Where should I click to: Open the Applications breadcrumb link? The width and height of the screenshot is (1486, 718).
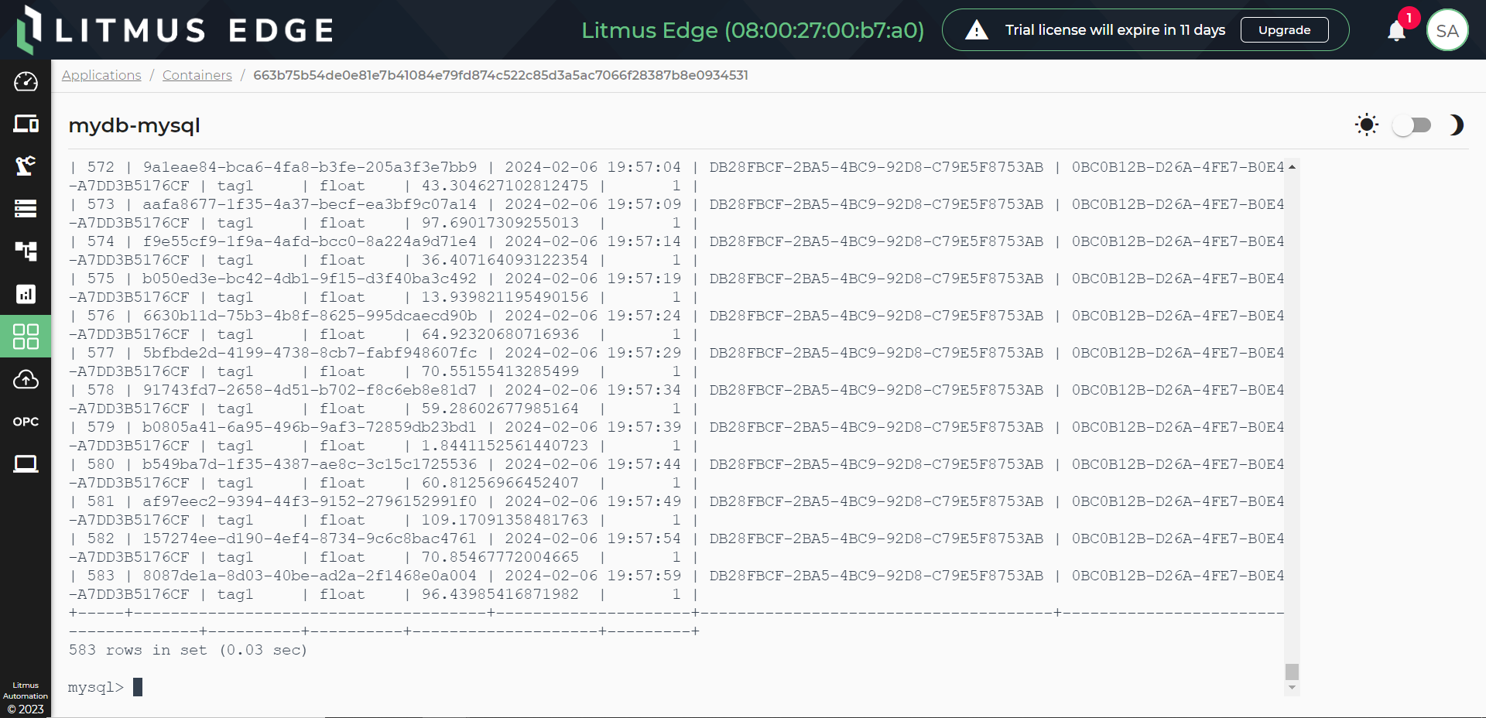coord(101,75)
